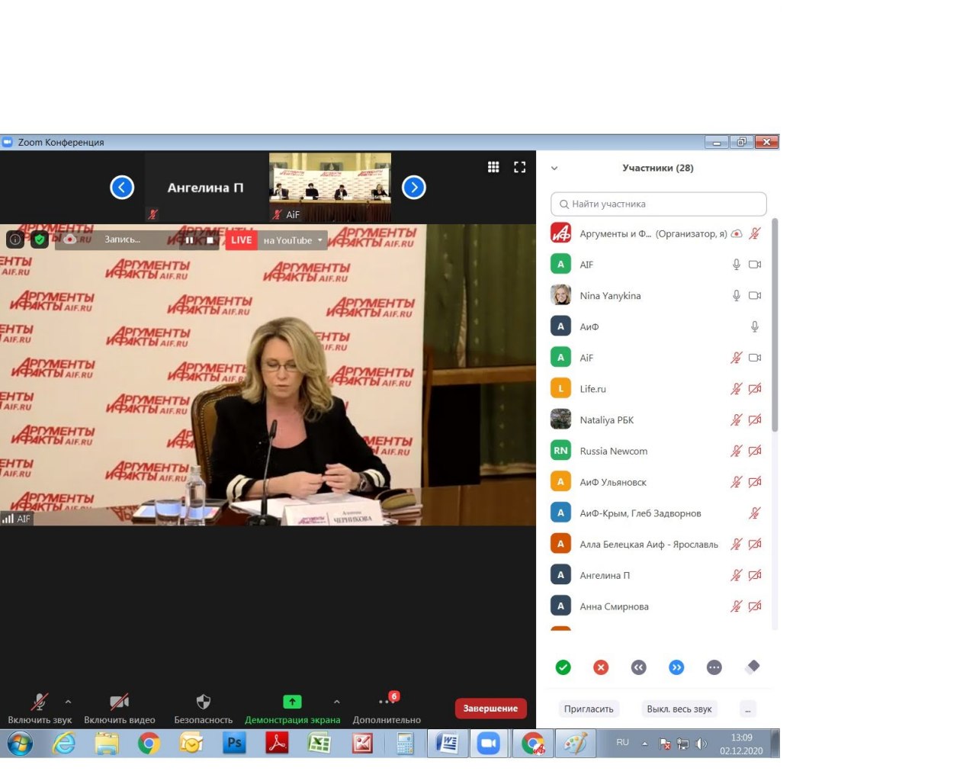The width and height of the screenshot is (976, 781).
Task: Click the clear all feedback eraser icon
Action: pyautogui.click(x=753, y=667)
